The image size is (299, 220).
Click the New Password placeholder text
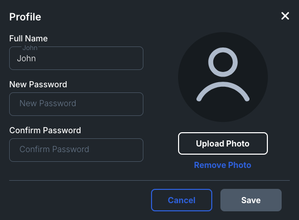tap(48, 104)
